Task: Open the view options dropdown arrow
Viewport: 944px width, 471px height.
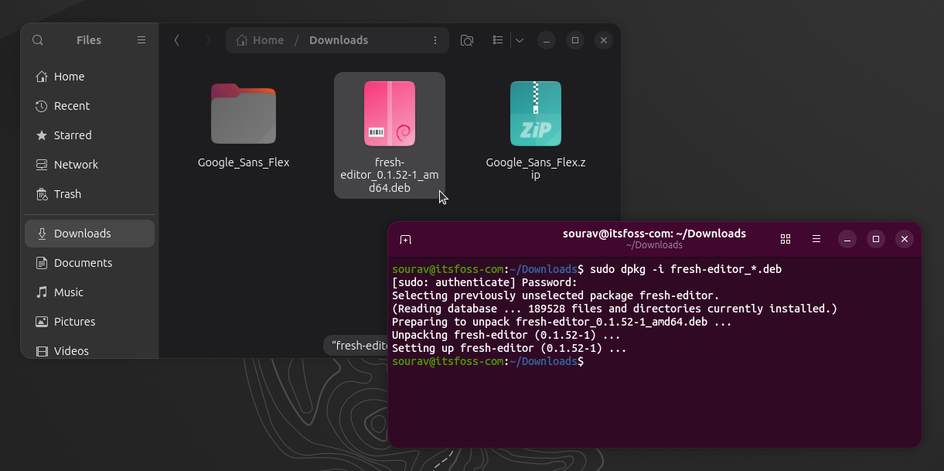Action: coord(520,39)
